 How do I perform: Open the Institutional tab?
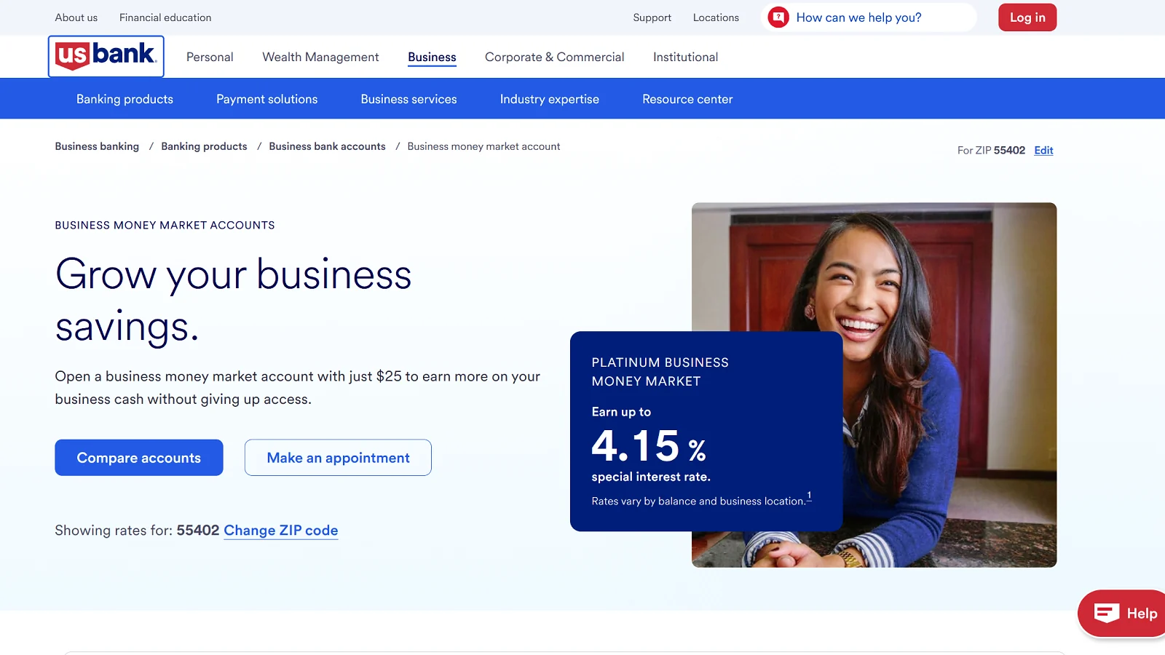click(x=685, y=57)
